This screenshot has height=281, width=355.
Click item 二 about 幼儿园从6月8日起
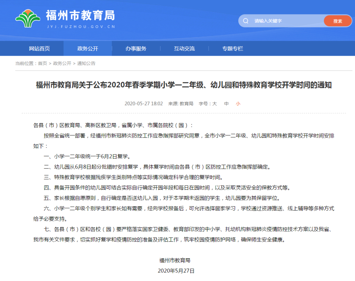[157, 167]
